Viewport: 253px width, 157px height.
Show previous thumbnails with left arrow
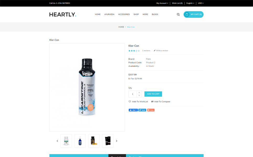click(57, 141)
